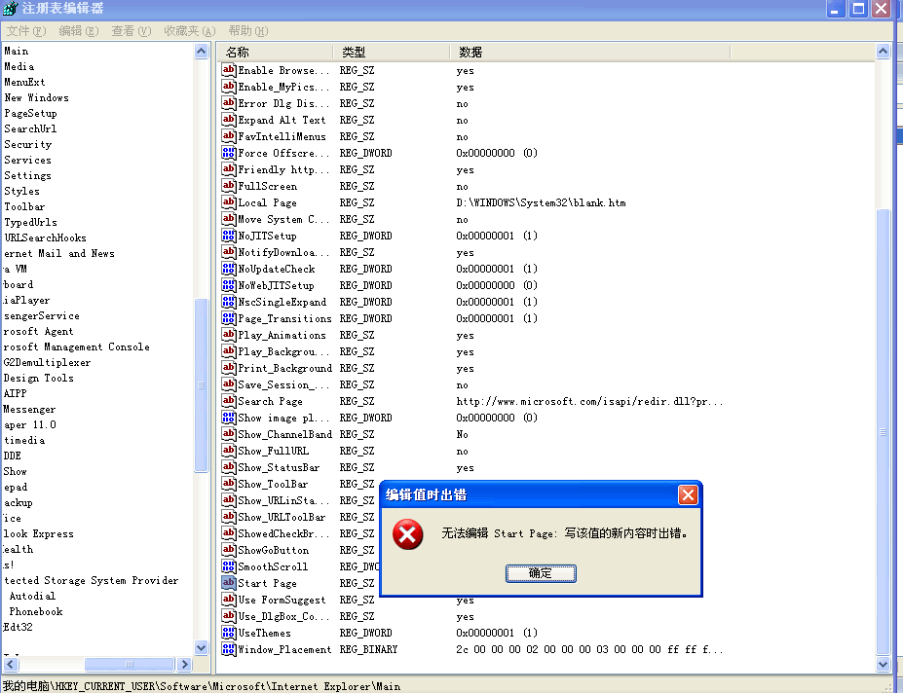Select the PageSetup key
Viewport: 903px width, 693px height.
tap(30, 113)
